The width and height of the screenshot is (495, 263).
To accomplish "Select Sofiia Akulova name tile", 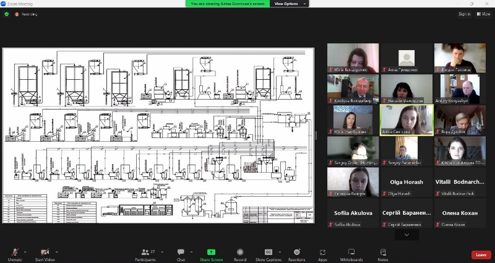I will 353,213.
